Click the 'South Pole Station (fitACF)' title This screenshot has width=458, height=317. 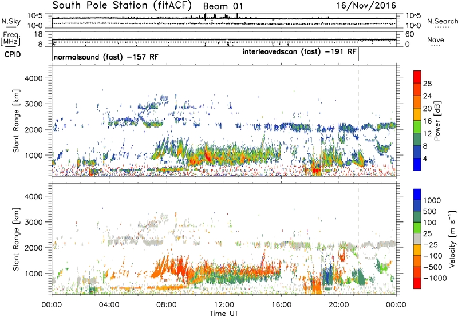click(x=122, y=6)
